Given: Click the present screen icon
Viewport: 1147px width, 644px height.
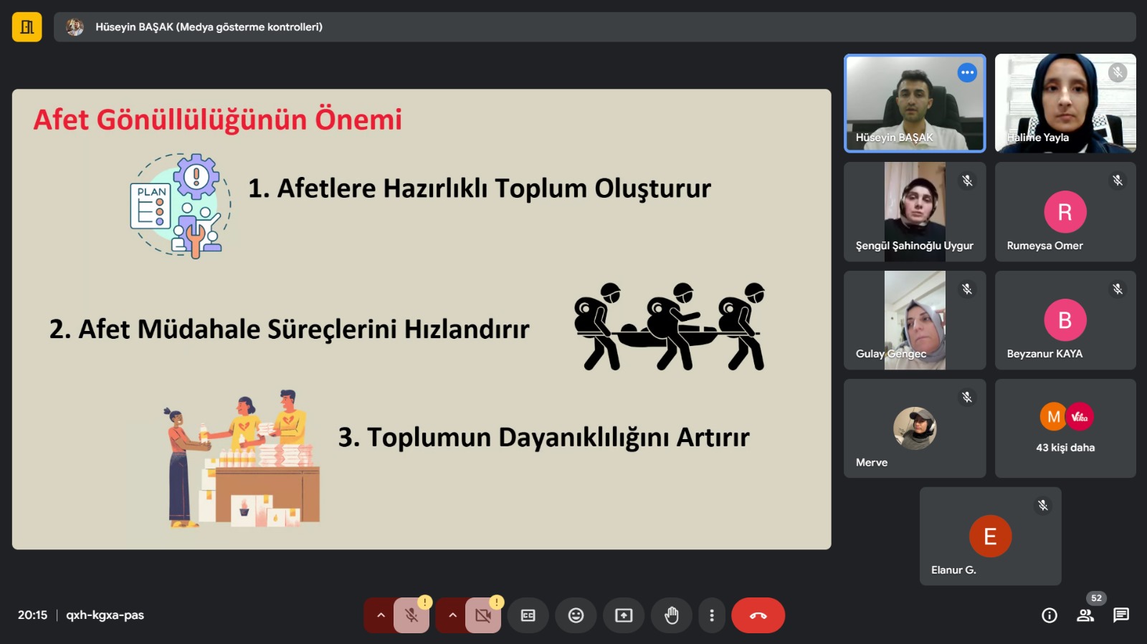Looking at the screenshot, I should point(624,615).
